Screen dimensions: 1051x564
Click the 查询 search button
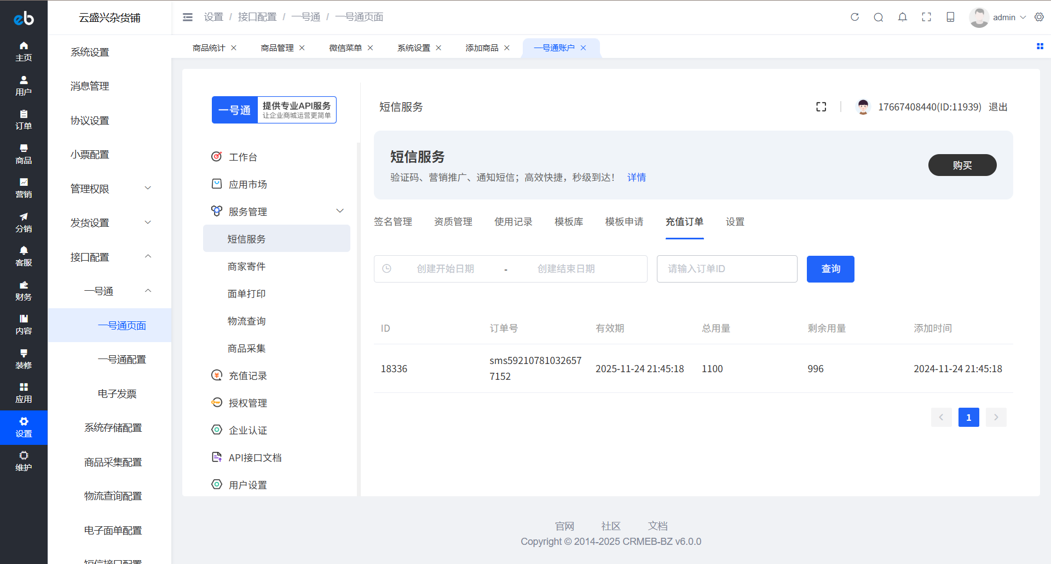click(x=830, y=269)
